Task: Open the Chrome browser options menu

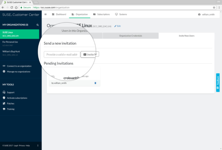Action: pyautogui.click(x=218, y=8)
